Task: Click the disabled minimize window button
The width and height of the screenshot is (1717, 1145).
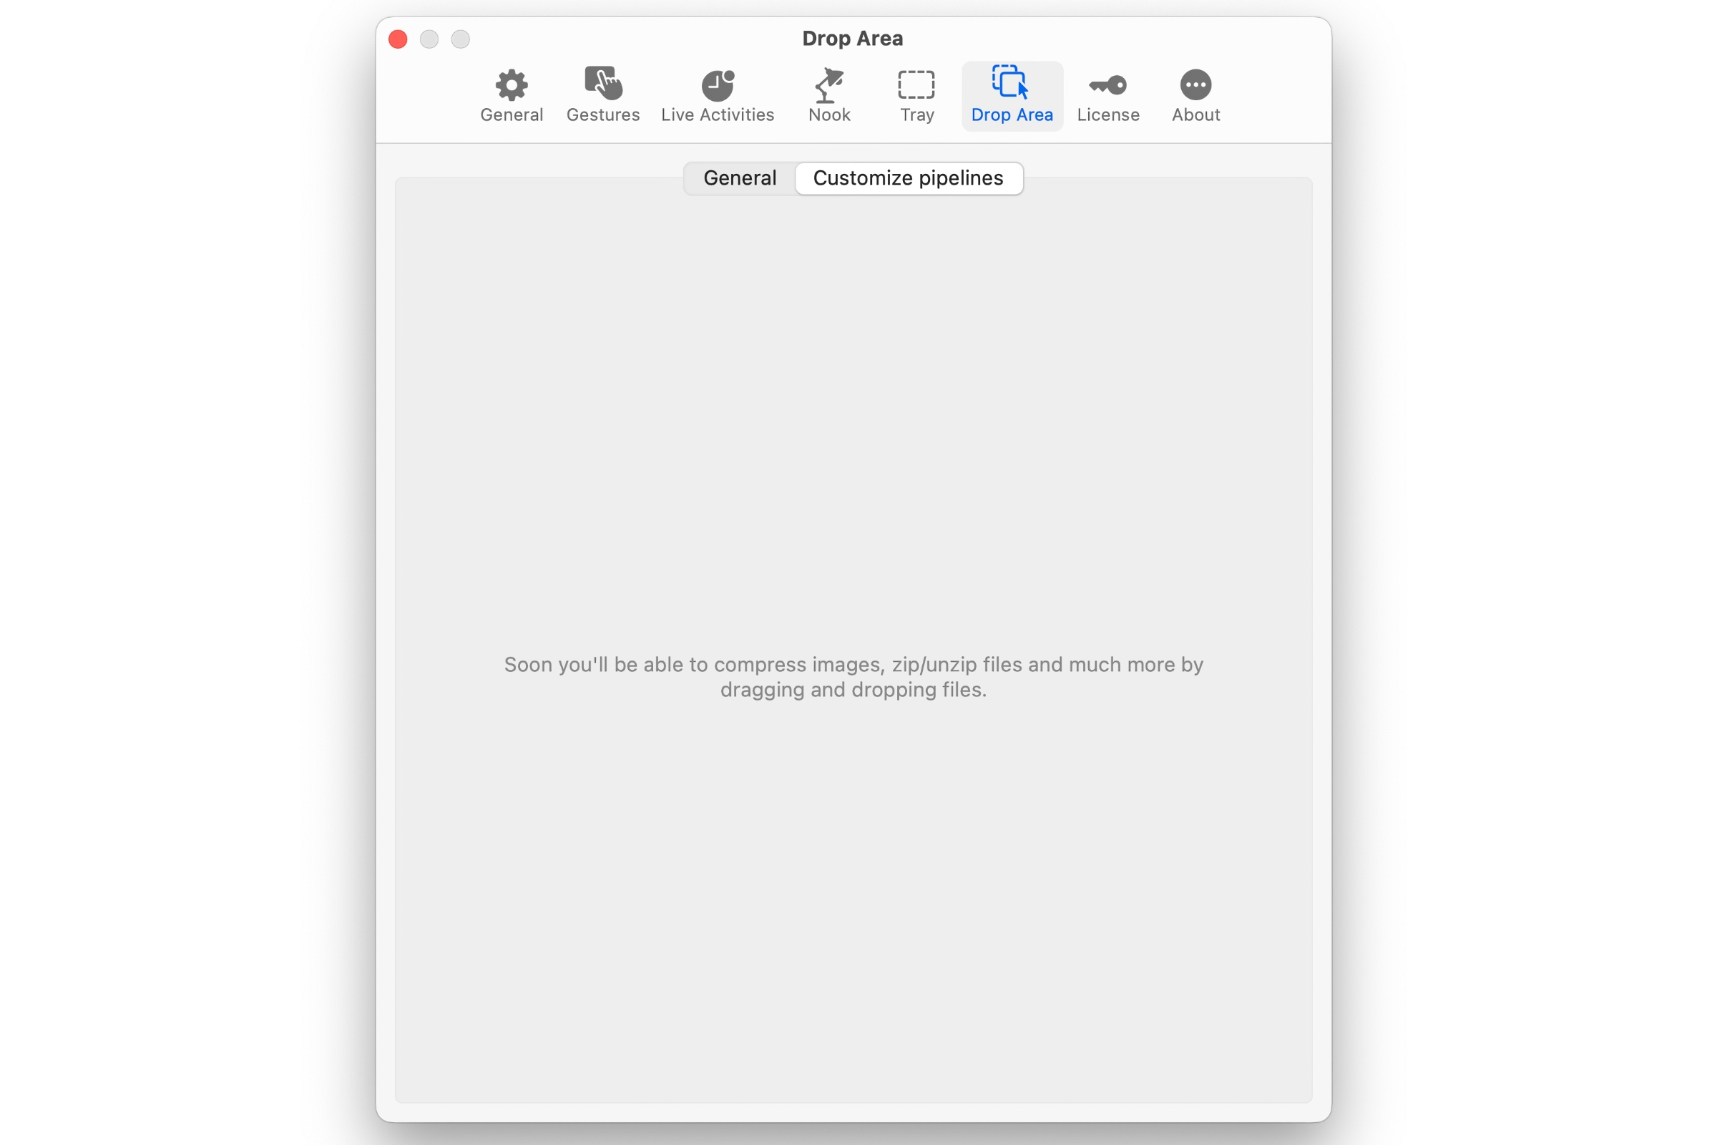Action: click(429, 39)
